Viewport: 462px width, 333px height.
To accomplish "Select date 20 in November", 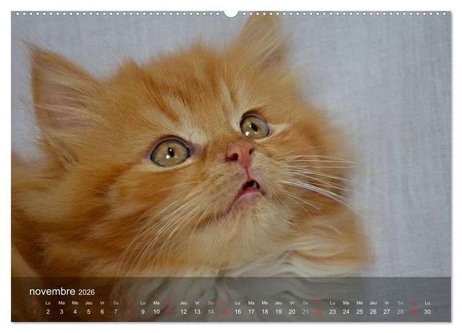I will click(292, 312).
